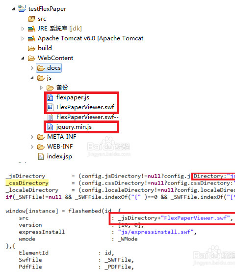
Task: Collapse the js folder
Action: (x=32, y=78)
